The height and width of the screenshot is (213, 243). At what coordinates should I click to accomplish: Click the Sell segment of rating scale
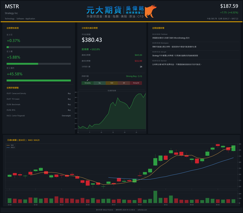click(x=124, y=83)
